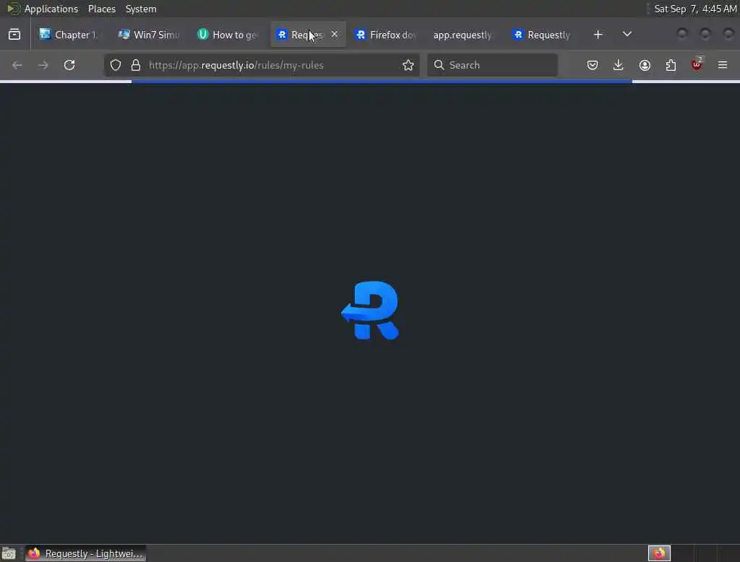Bookmark this page with star icon
This screenshot has width=740, height=562.
[x=408, y=65]
